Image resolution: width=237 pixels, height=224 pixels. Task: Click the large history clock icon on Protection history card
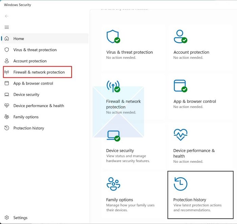tap(180, 184)
